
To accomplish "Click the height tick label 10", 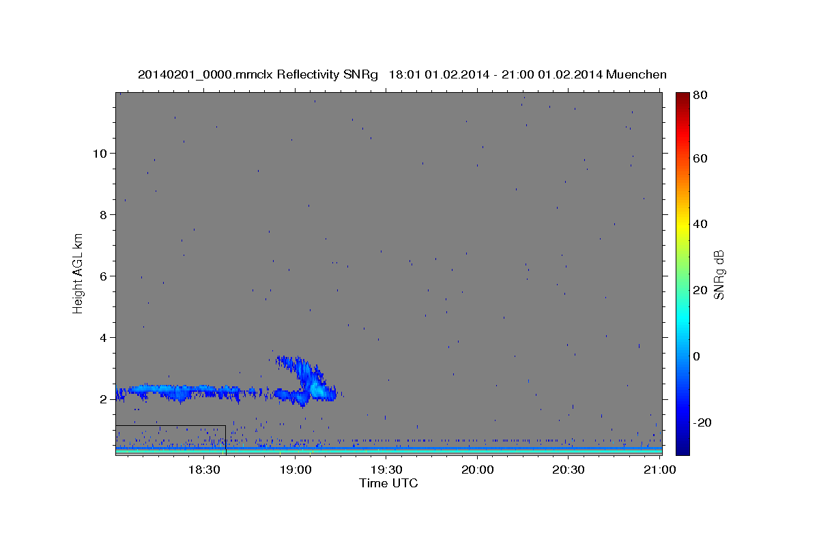I will (x=100, y=153).
